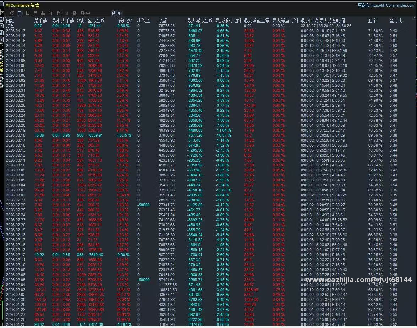The height and width of the screenshot is (328, 417).
Task: Switch to the 综 summary tab
Action: 12,13
